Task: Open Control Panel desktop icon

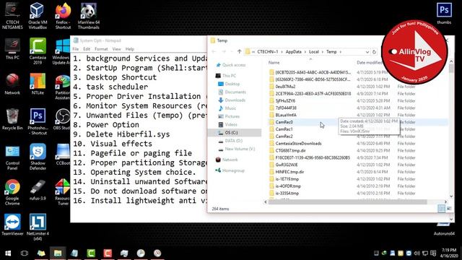Action: click(x=12, y=157)
